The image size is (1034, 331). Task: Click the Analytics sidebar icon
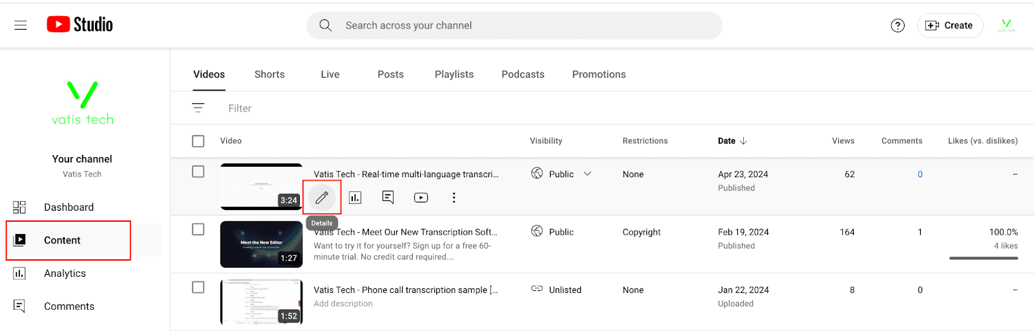[x=19, y=273]
